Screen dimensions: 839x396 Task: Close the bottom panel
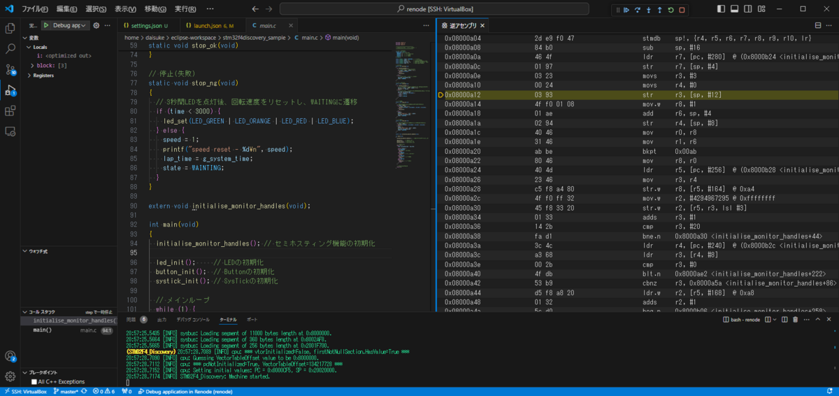coord(830,319)
